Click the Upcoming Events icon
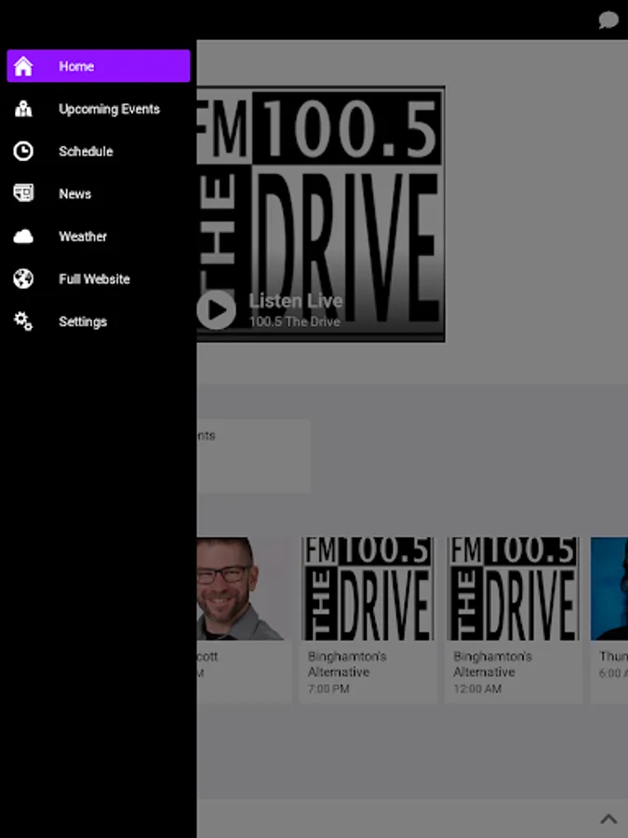The width and height of the screenshot is (628, 838). point(23,109)
